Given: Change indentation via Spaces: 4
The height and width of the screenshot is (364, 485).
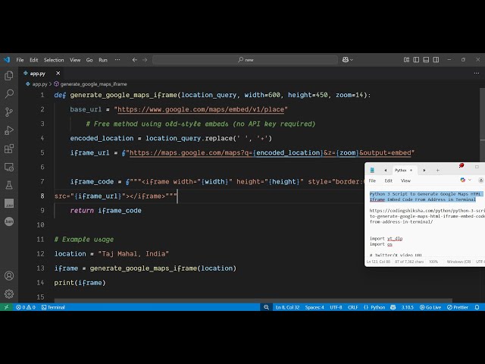Looking at the screenshot, I should point(314,307).
